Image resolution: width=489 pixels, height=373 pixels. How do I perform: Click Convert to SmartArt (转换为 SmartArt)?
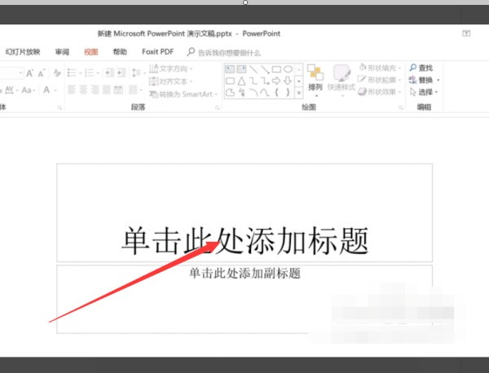(185, 94)
